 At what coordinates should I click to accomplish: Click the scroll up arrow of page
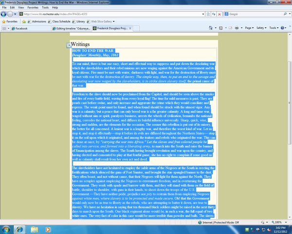pyautogui.click(x=290, y=35)
